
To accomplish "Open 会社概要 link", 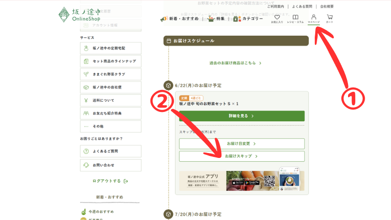I will click(327, 6).
